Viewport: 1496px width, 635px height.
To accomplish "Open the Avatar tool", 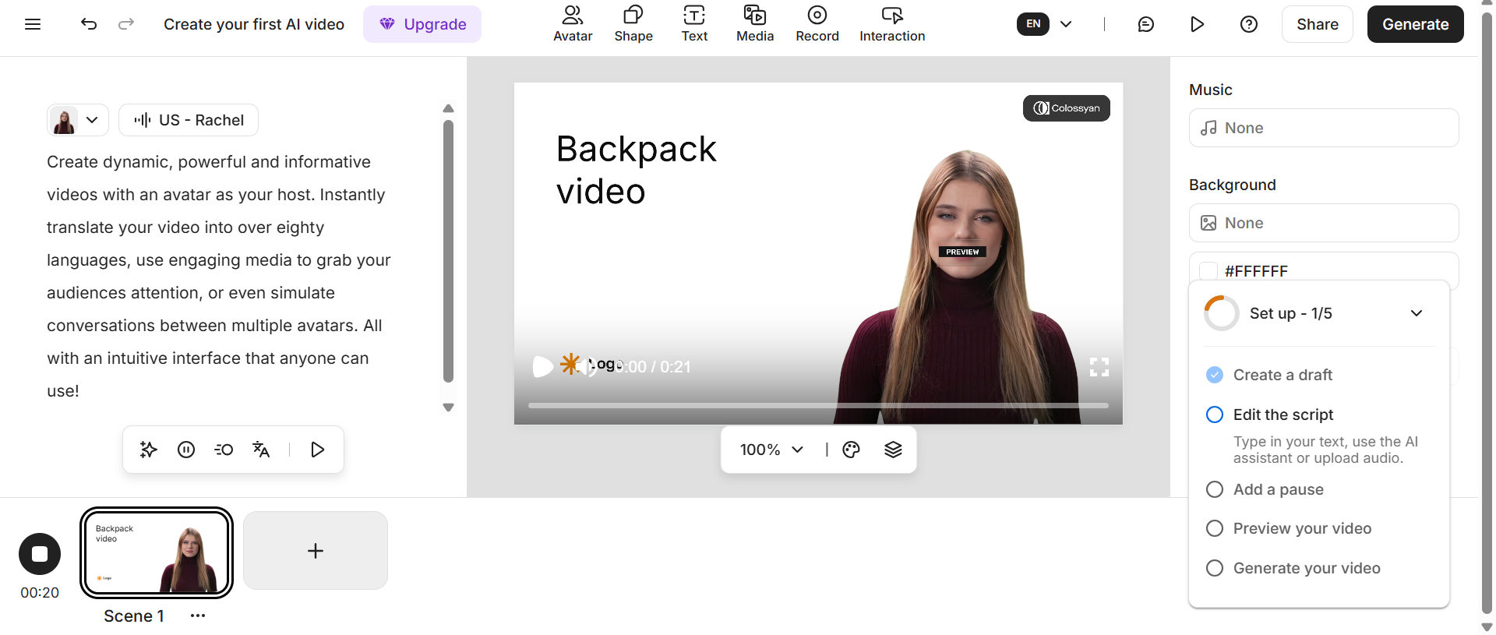I will pos(573,24).
